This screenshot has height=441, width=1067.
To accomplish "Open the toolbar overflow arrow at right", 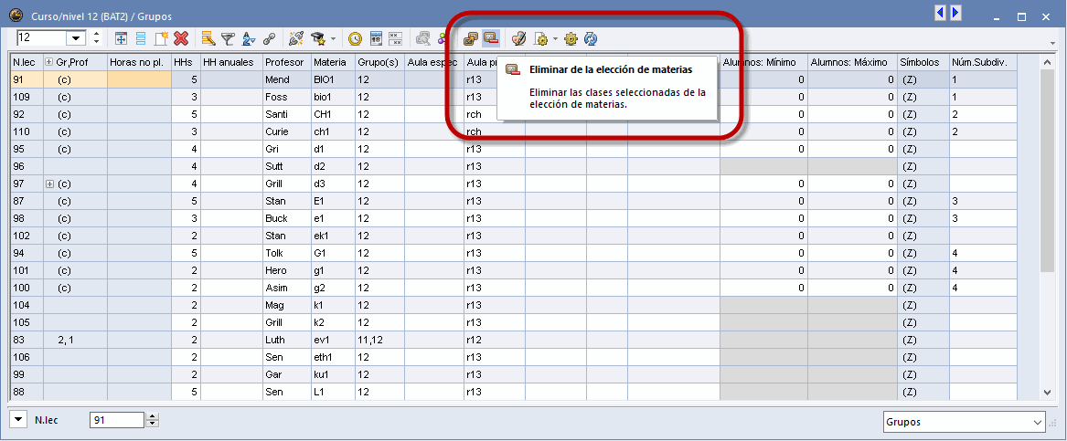I will pos(1052,44).
